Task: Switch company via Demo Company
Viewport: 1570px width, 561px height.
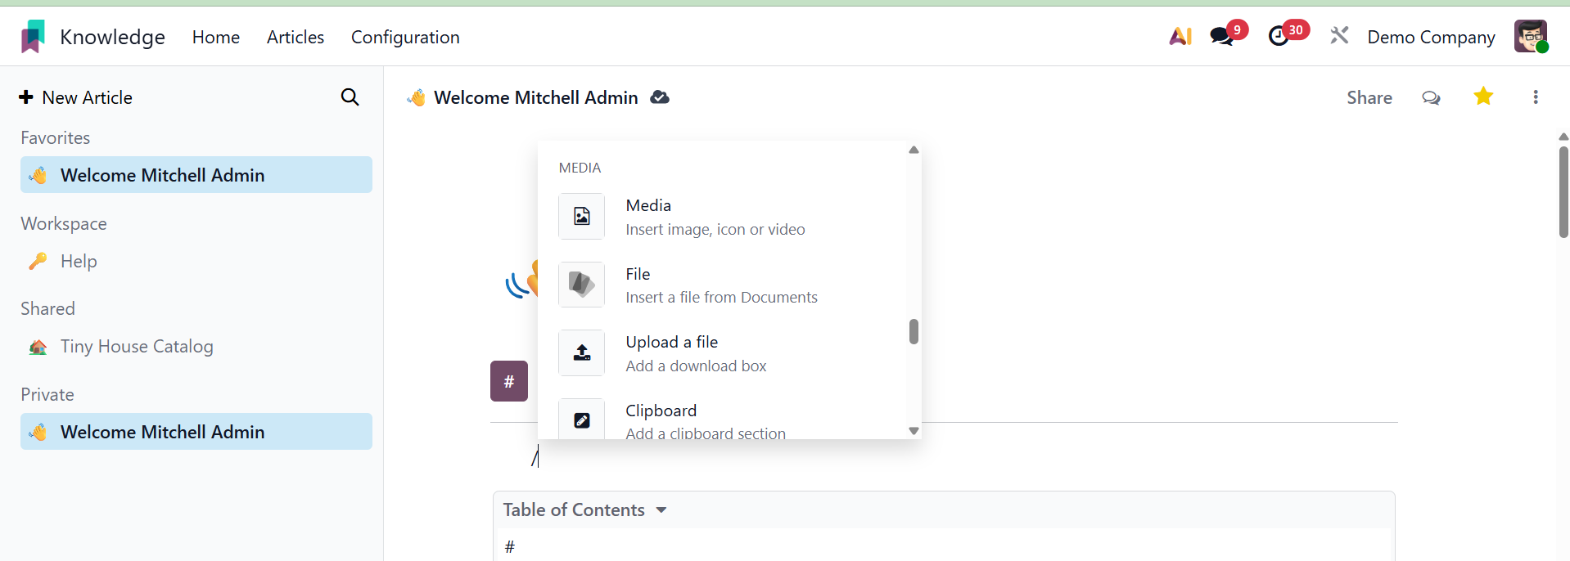Action: click(1431, 37)
